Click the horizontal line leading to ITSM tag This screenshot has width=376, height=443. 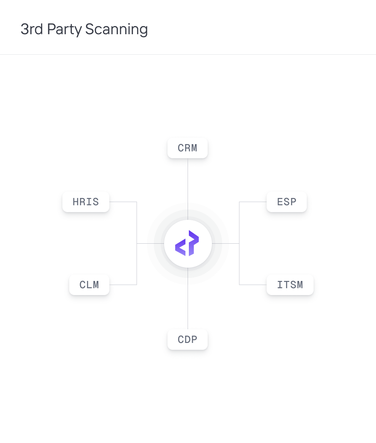(253, 285)
